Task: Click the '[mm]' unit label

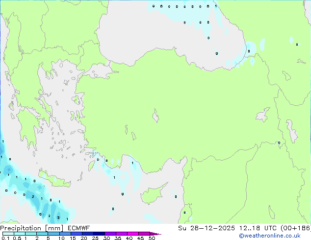Action: click(x=54, y=228)
